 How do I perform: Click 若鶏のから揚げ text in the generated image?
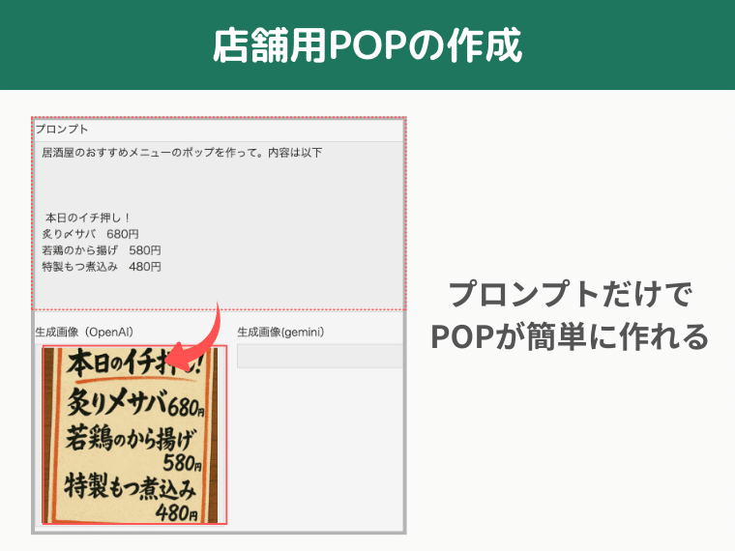click(132, 437)
